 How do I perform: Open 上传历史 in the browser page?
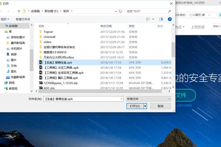coord(198,27)
